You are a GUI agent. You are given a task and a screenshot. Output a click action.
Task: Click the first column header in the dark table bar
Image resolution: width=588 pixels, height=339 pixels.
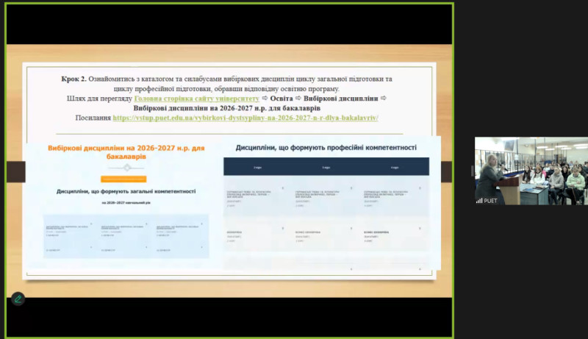coord(257,167)
